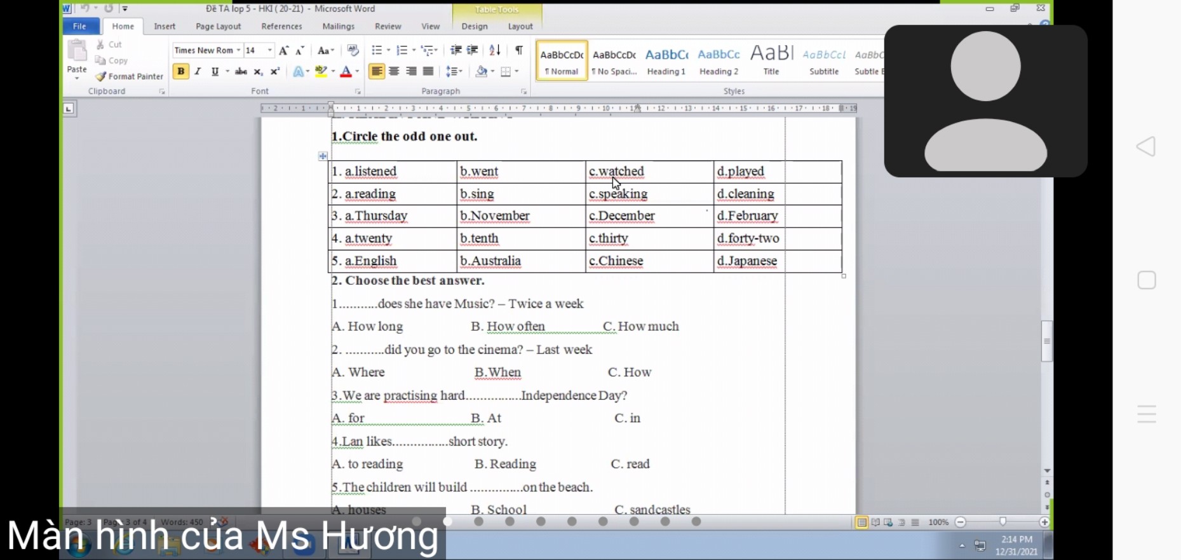
Task: Expand the Paste options arrow
Action: (x=77, y=79)
